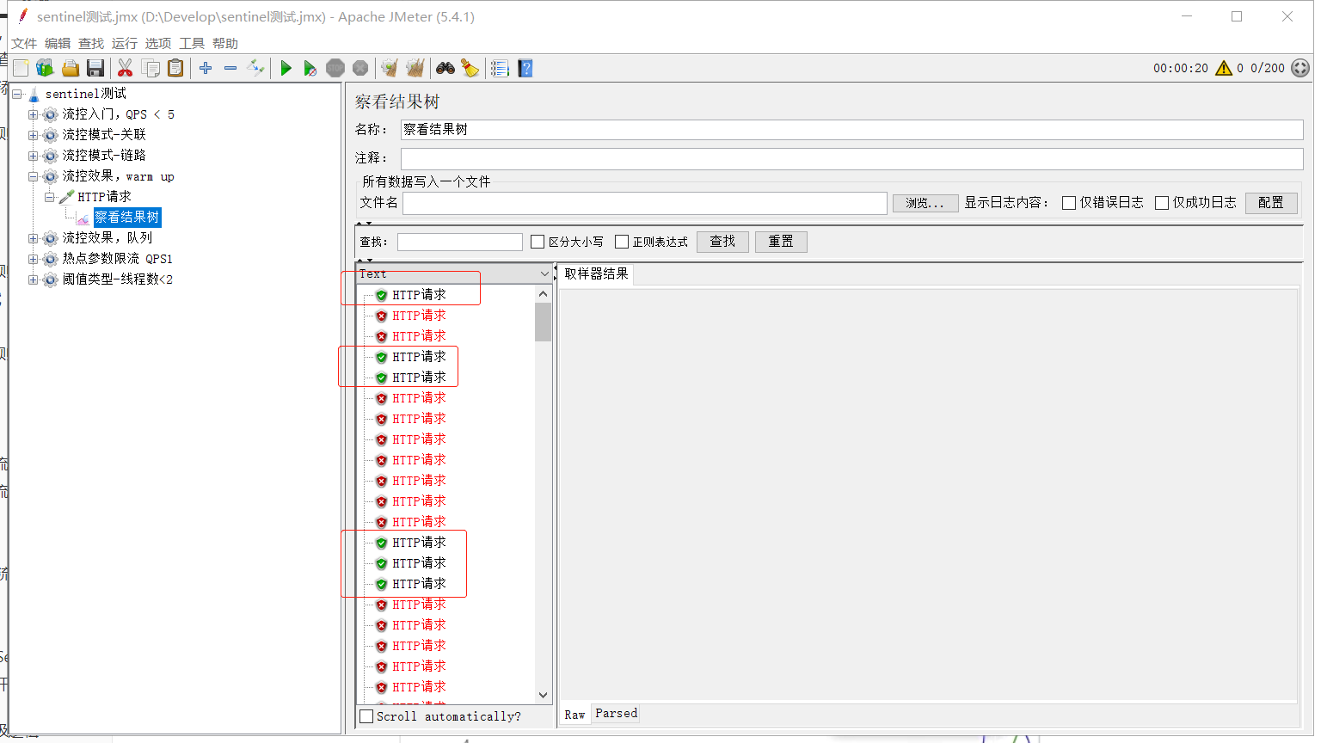Viewport: 1321px width, 743px height.
Task: Click the results list scroll-down arrow
Action: (x=543, y=695)
